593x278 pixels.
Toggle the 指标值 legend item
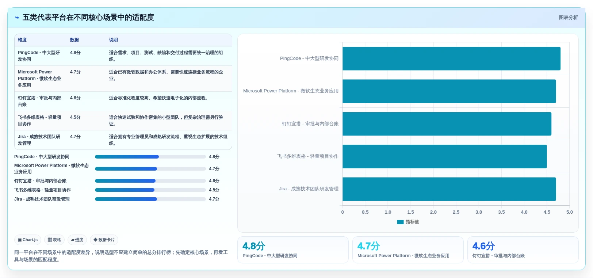tap(408, 222)
